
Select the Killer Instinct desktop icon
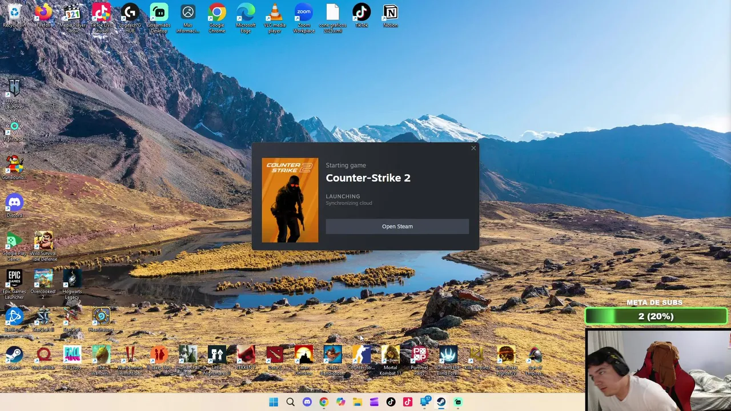(x=477, y=358)
